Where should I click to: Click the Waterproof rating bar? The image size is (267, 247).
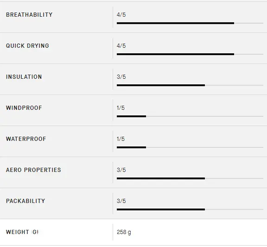pos(190,147)
